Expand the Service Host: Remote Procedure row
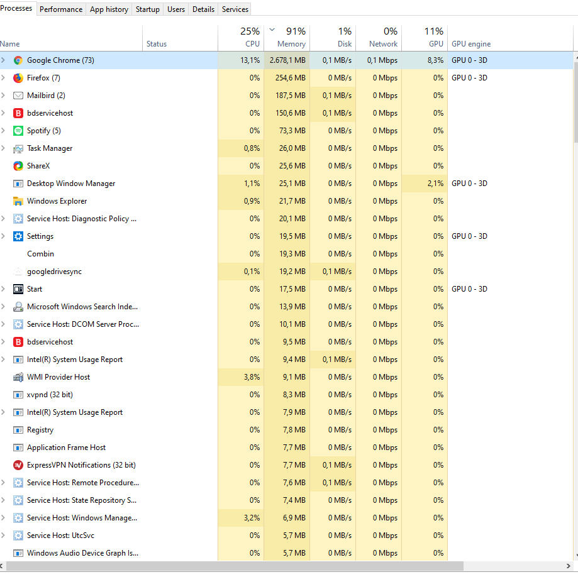This screenshot has height=577, width=578. tap(3, 482)
